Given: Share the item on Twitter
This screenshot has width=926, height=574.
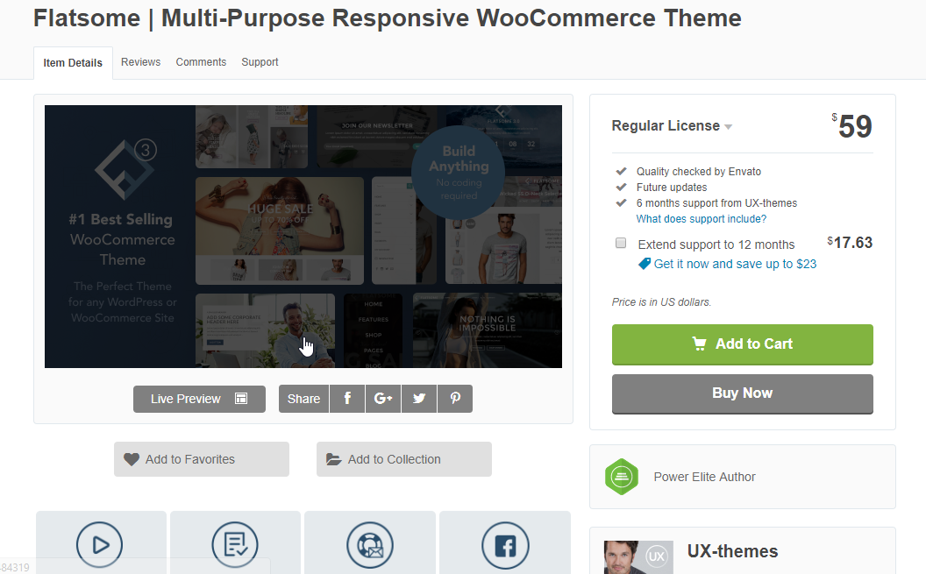Looking at the screenshot, I should [419, 399].
